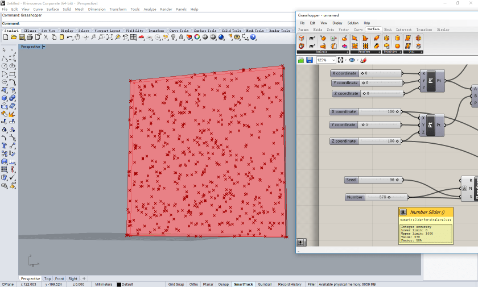Toggle Ortho mode in status bar
Image resolution: width=478 pixels, height=287 pixels.
(194, 284)
